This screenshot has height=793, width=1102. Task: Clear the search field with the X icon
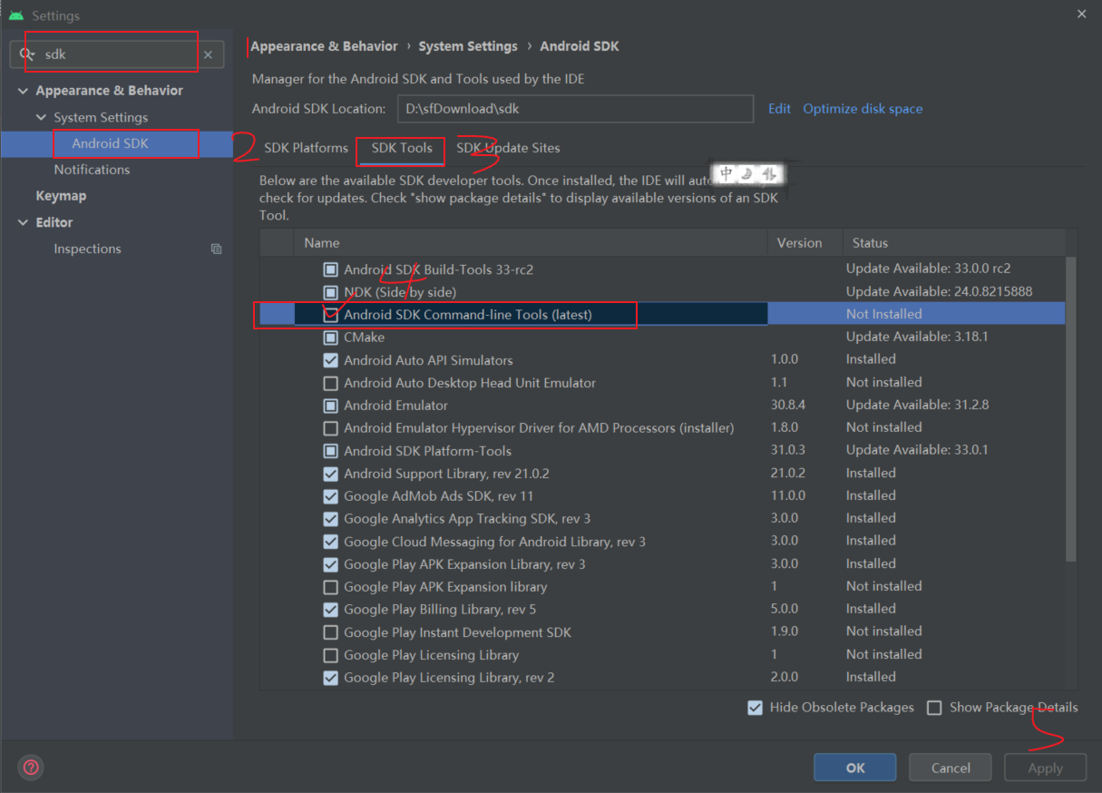click(x=208, y=54)
